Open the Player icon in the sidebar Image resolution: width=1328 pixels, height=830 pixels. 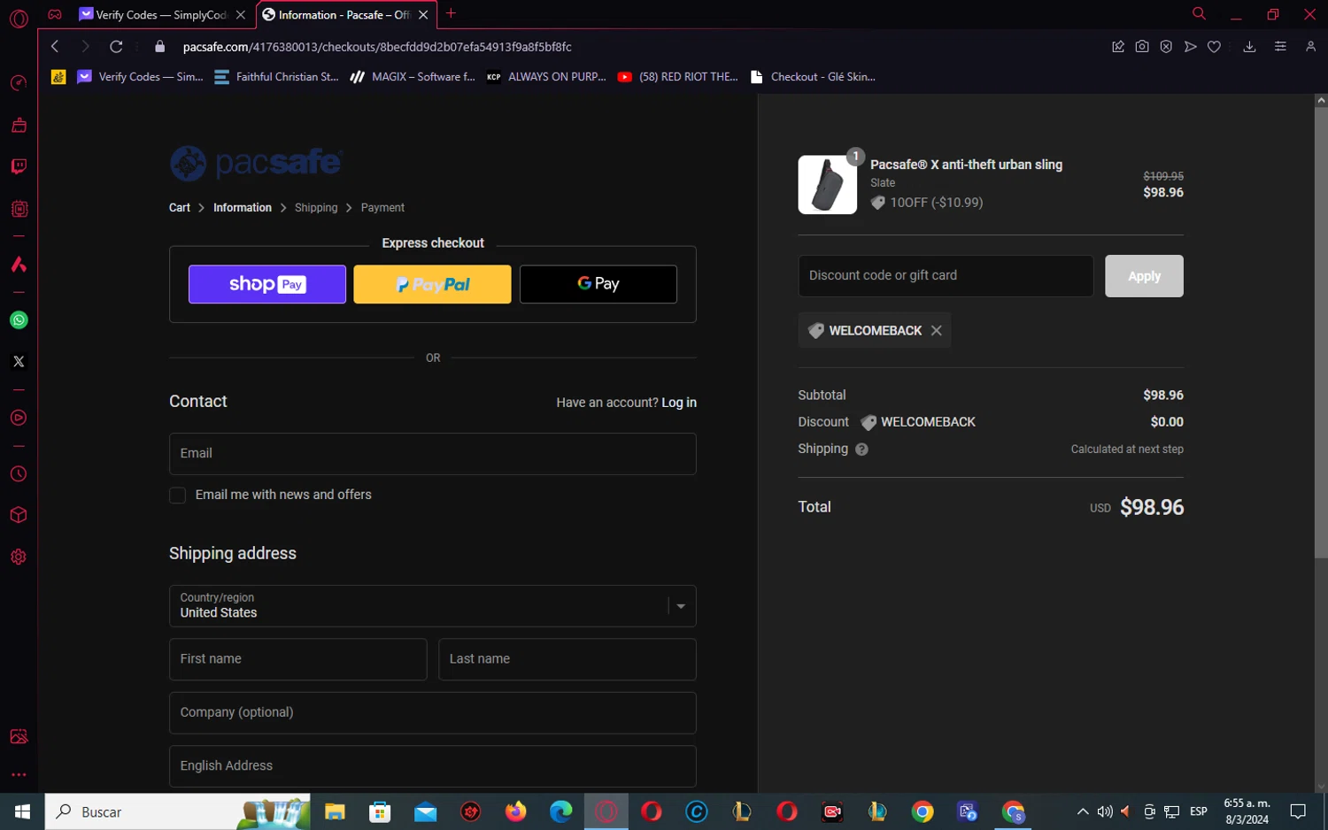19,418
